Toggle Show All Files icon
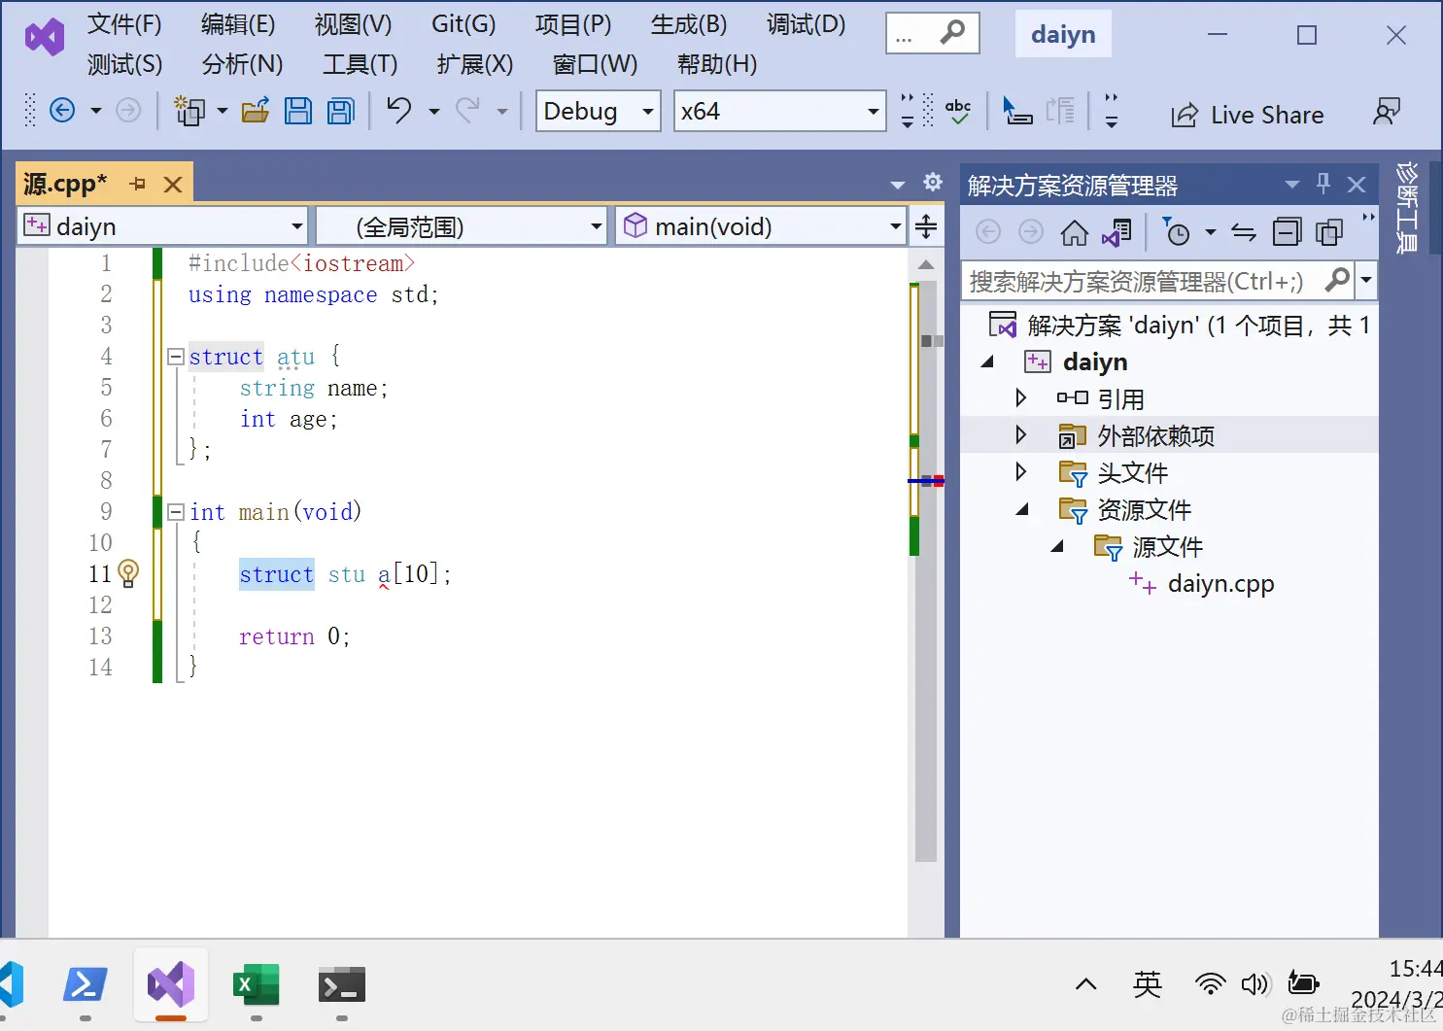This screenshot has height=1031, width=1443. [x=1329, y=232]
